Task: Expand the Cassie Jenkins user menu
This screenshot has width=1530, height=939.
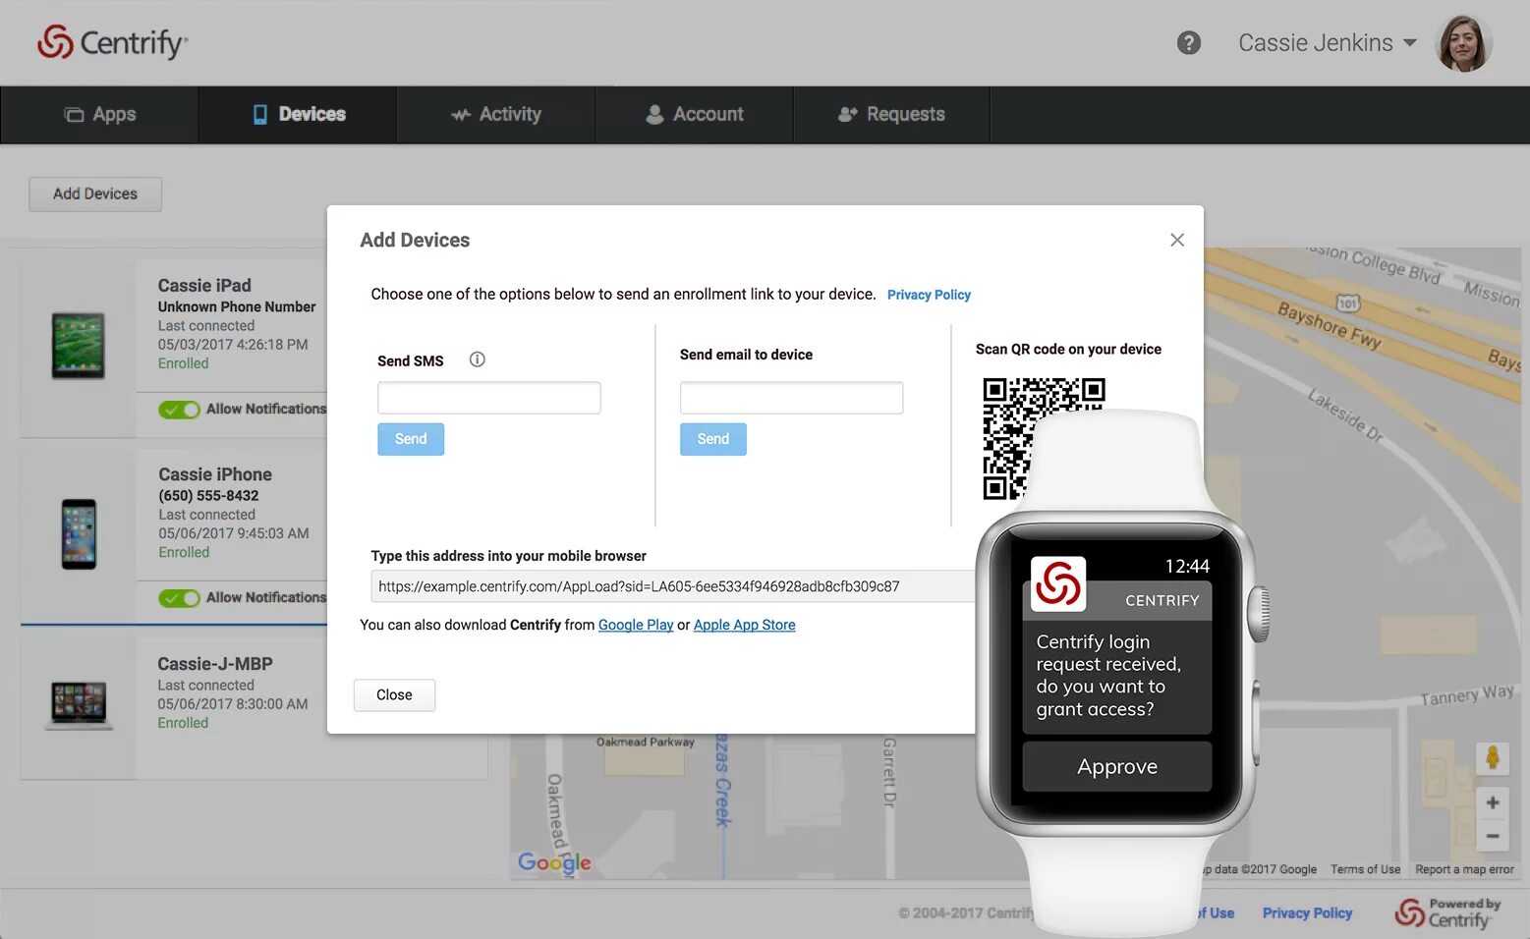Action: tap(1327, 43)
